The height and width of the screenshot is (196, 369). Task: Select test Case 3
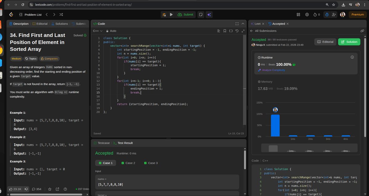click(x=151, y=163)
